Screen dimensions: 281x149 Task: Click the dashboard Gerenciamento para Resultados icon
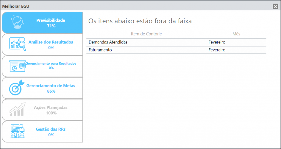click(x=17, y=66)
